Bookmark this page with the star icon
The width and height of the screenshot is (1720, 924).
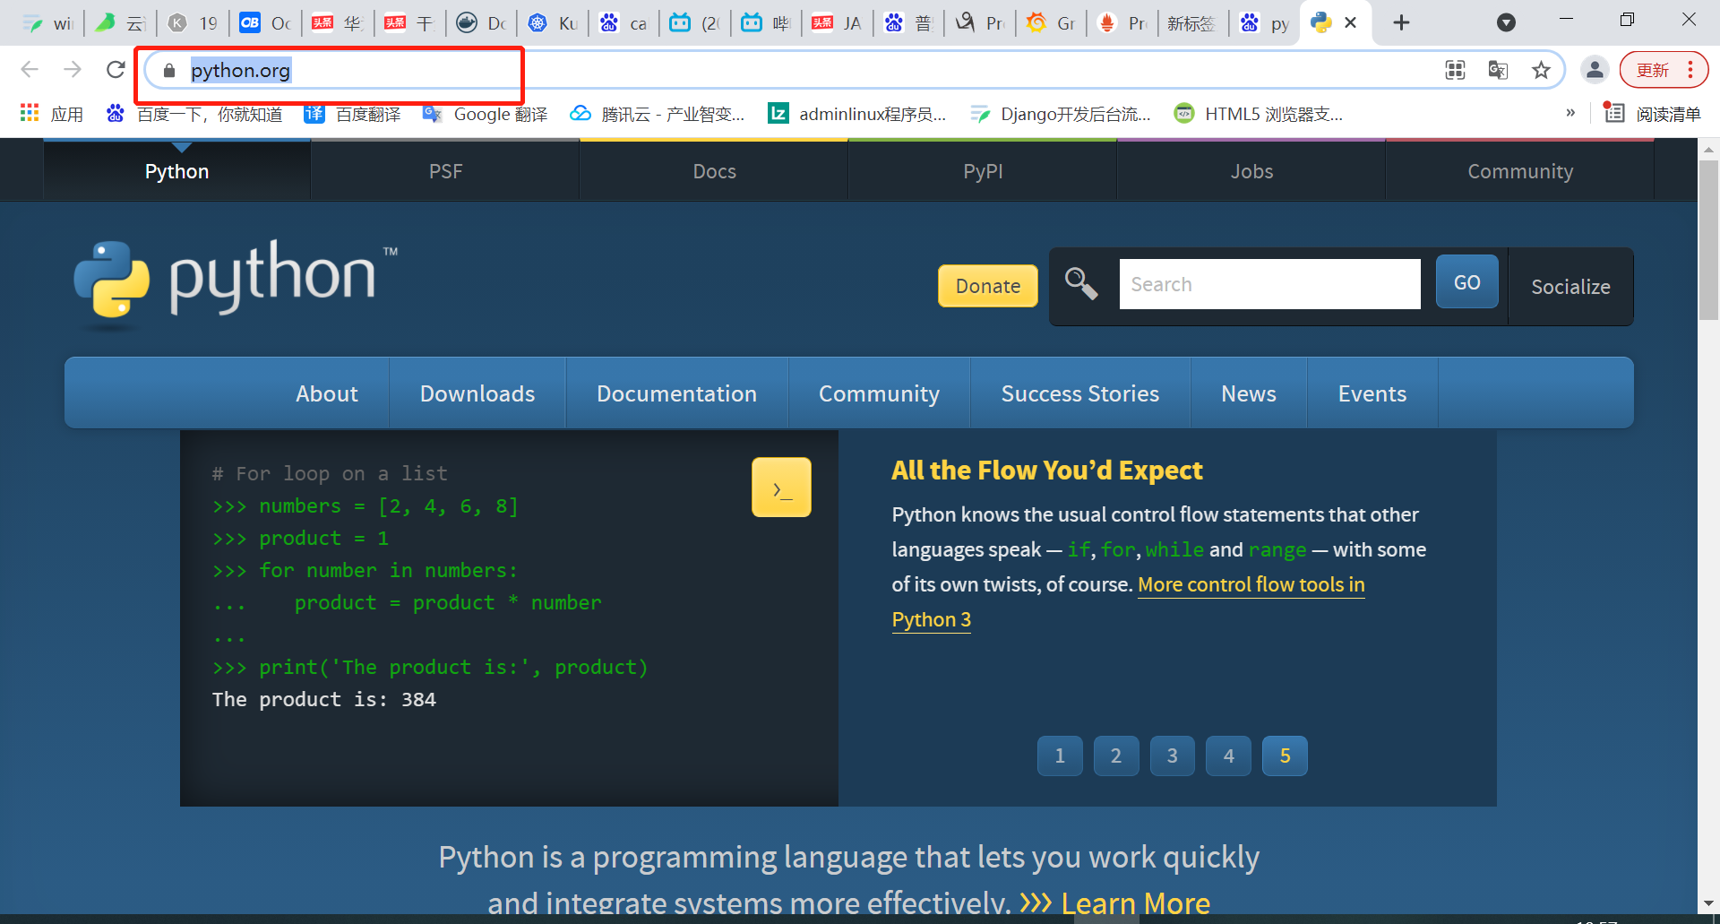1541,70
